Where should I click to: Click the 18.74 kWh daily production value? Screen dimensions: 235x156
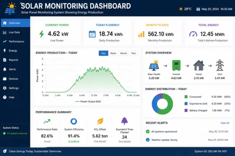pos(111,34)
